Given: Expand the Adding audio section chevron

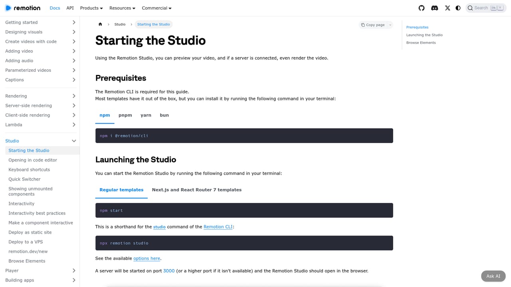Looking at the screenshot, I should pos(74,61).
